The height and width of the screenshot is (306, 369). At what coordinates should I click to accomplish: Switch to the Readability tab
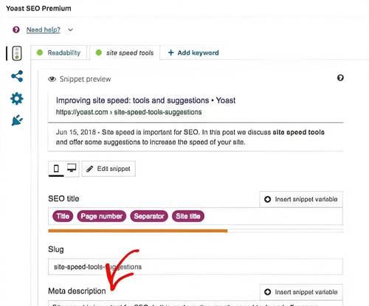(x=59, y=52)
